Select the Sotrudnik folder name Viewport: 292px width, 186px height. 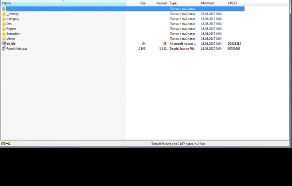tap(13, 34)
